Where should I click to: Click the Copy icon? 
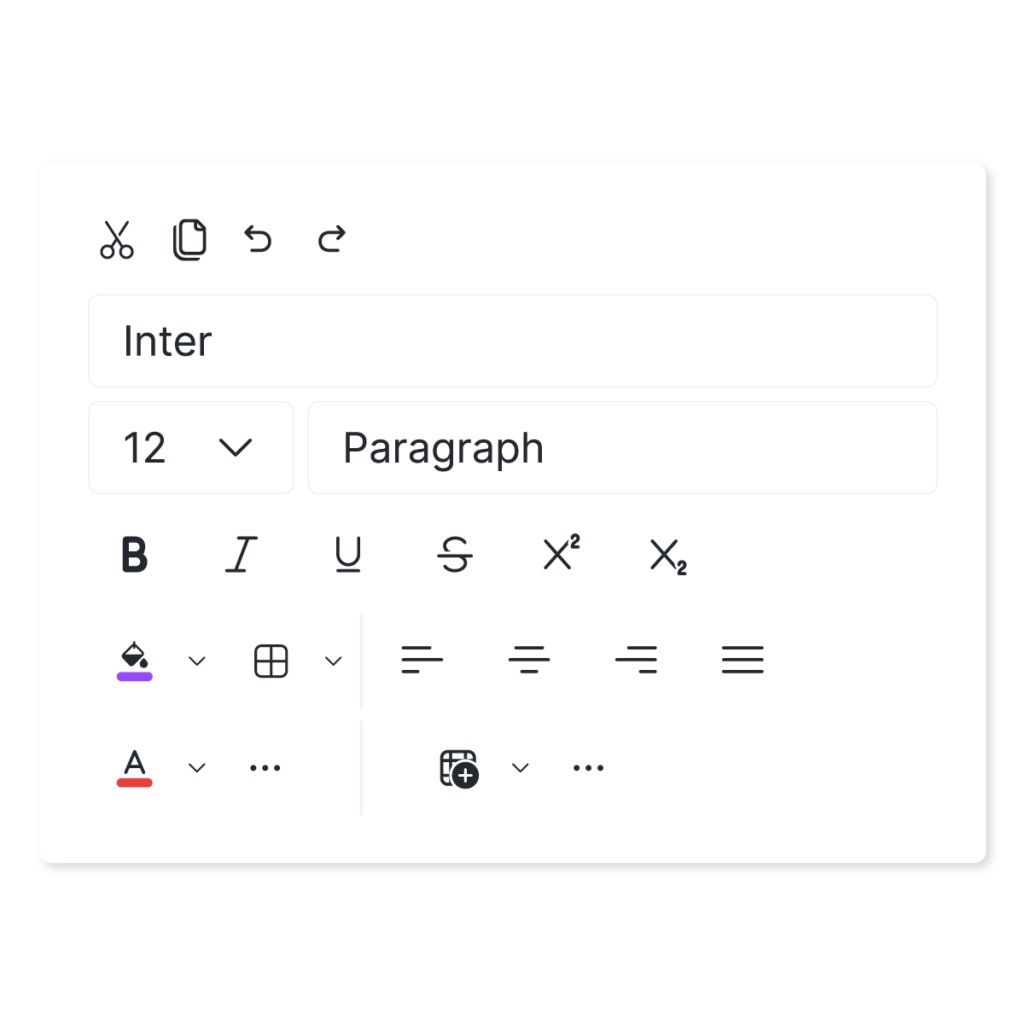pos(189,240)
